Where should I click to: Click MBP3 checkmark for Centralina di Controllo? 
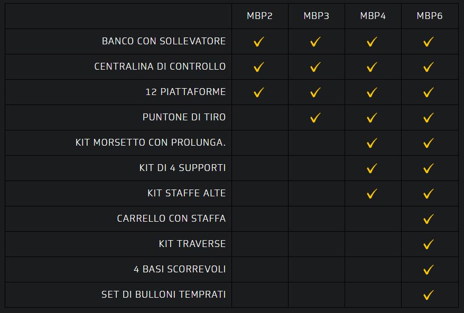(x=315, y=67)
